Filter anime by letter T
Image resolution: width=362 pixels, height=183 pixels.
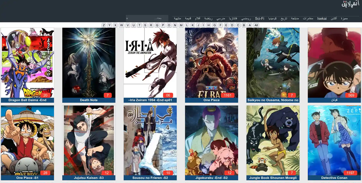point(139,25)
